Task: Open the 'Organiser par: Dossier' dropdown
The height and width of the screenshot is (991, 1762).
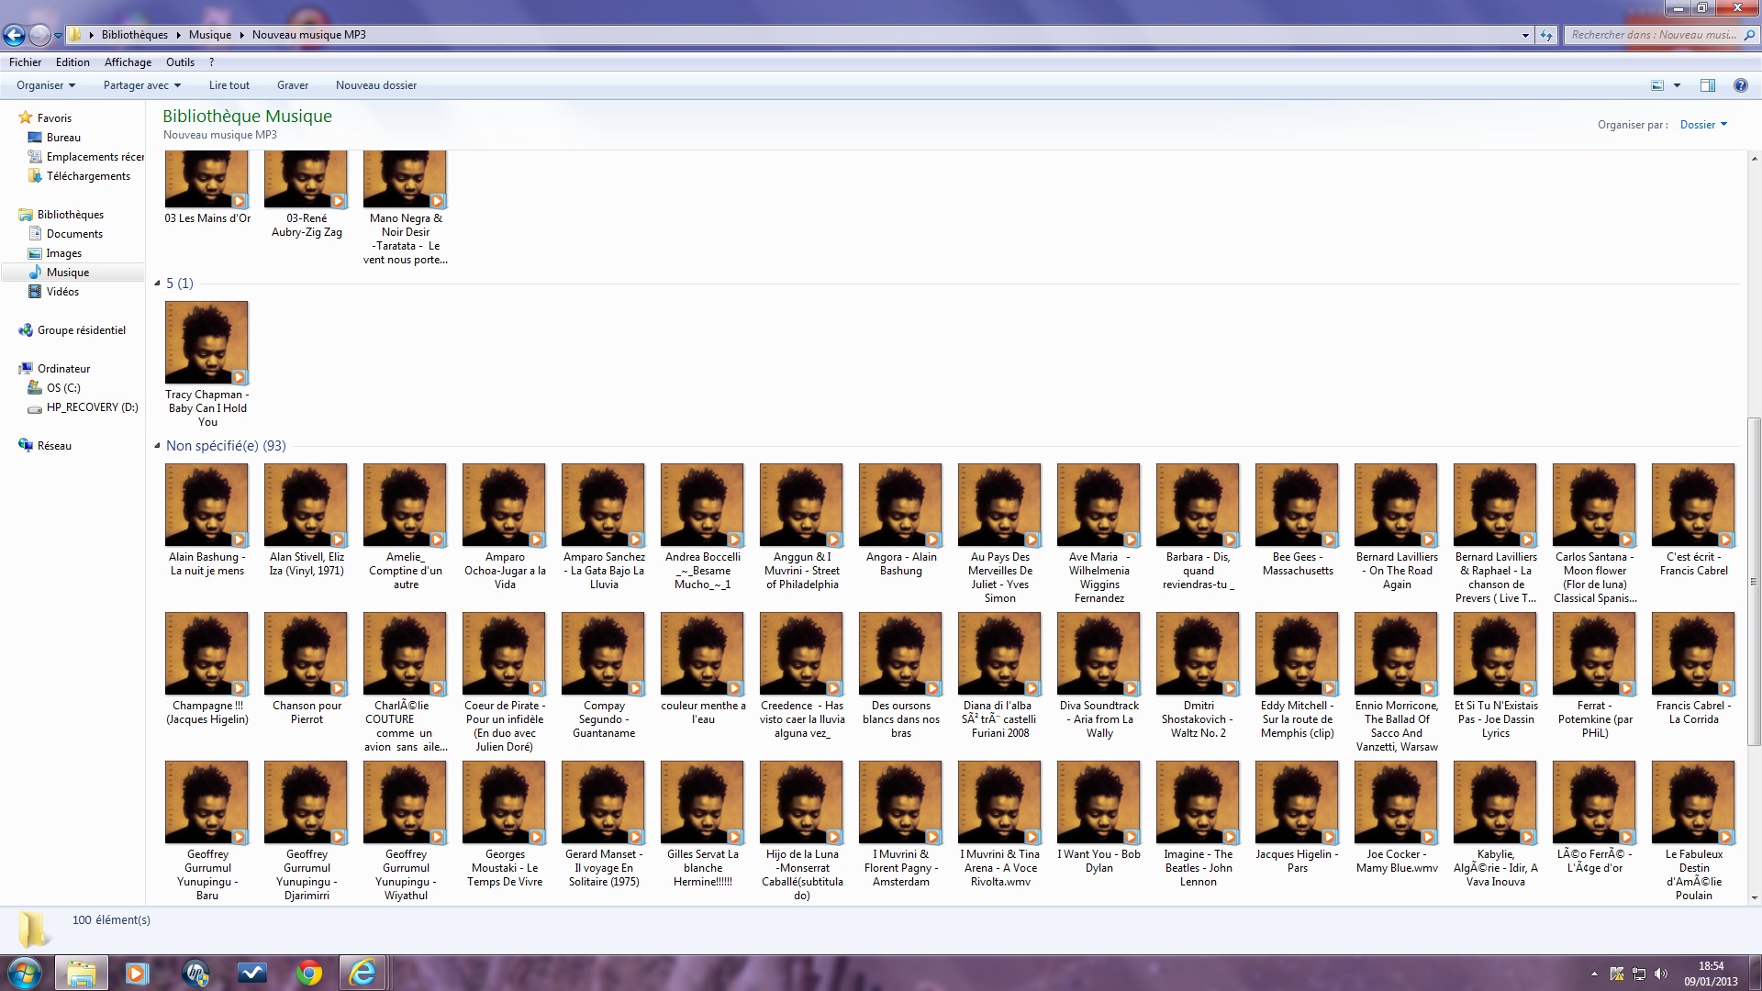Action: [x=1703, y=125]
